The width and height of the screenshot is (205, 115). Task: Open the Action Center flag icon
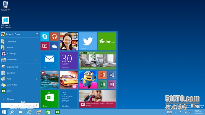(x=180, y=112)
